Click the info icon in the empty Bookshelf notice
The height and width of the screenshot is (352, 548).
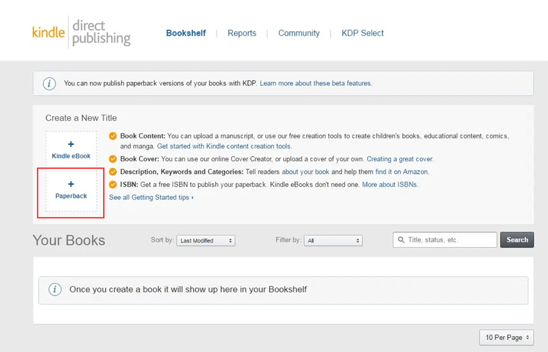55,290
